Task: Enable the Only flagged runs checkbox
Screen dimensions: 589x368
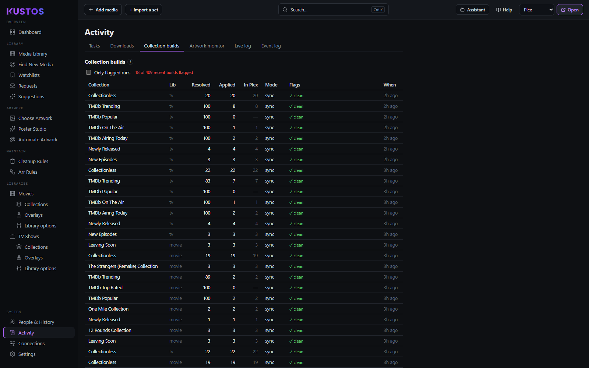Action: [88, 72]
